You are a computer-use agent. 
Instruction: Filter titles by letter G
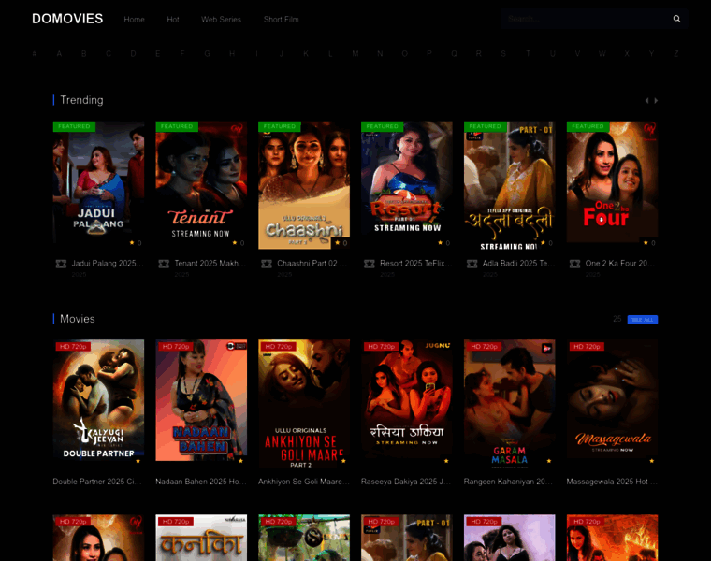pos(208,54)
